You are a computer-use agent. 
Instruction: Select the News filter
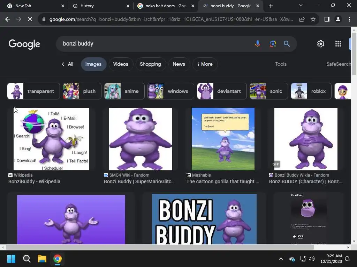[x=179, y=64]
